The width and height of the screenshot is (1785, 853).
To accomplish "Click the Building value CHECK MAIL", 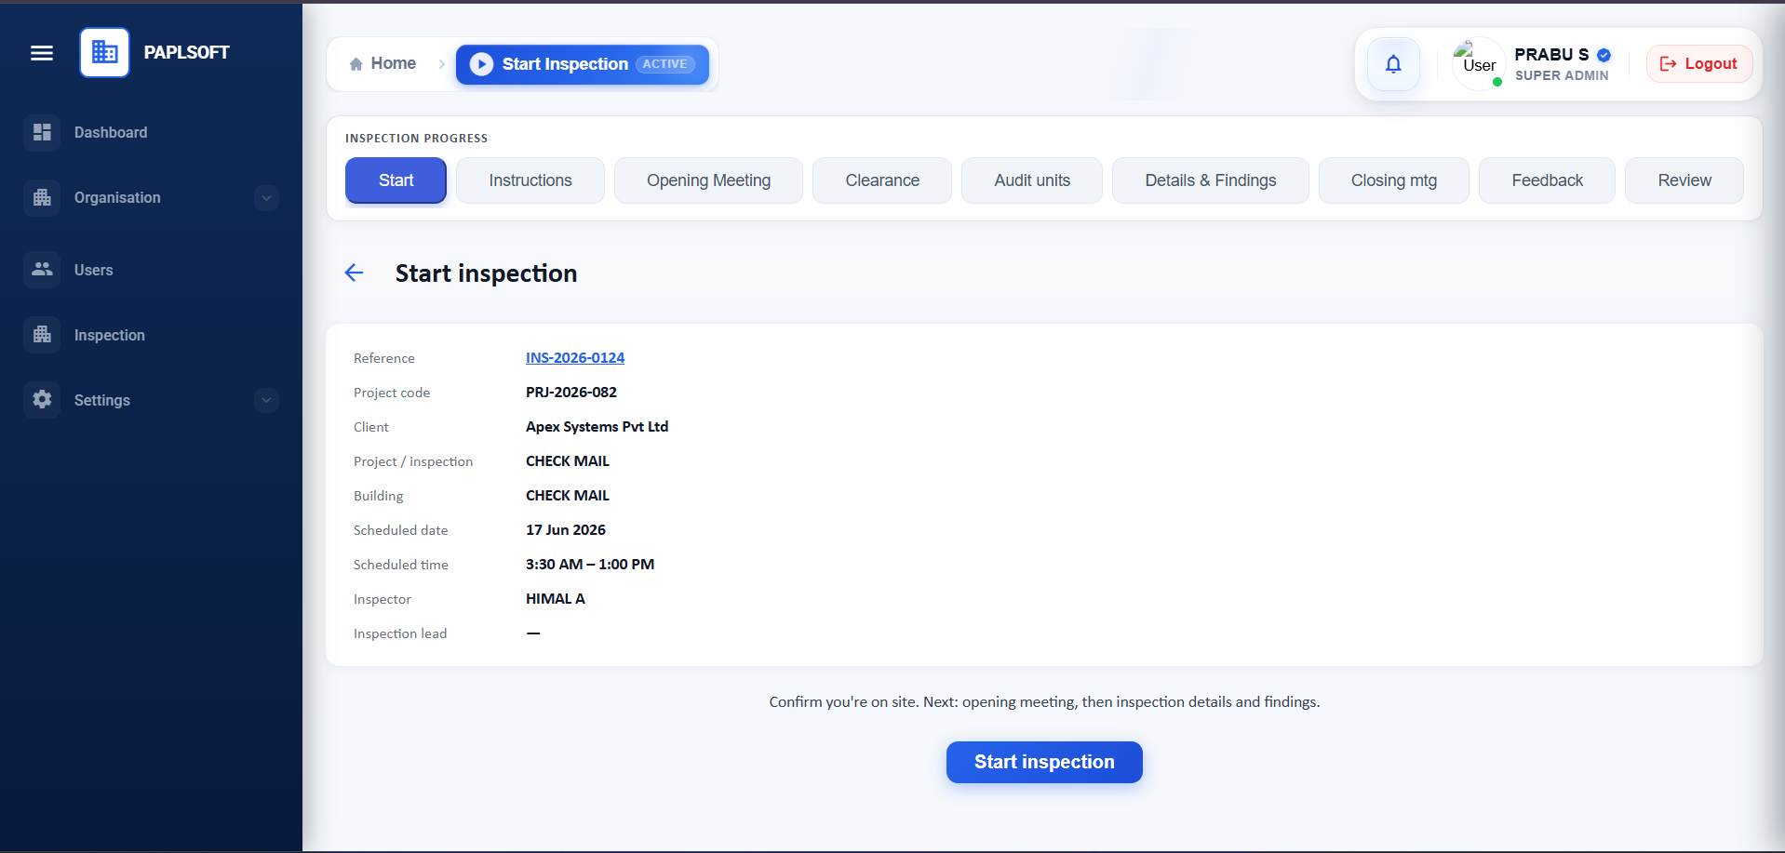I will (x=568, y=496).
